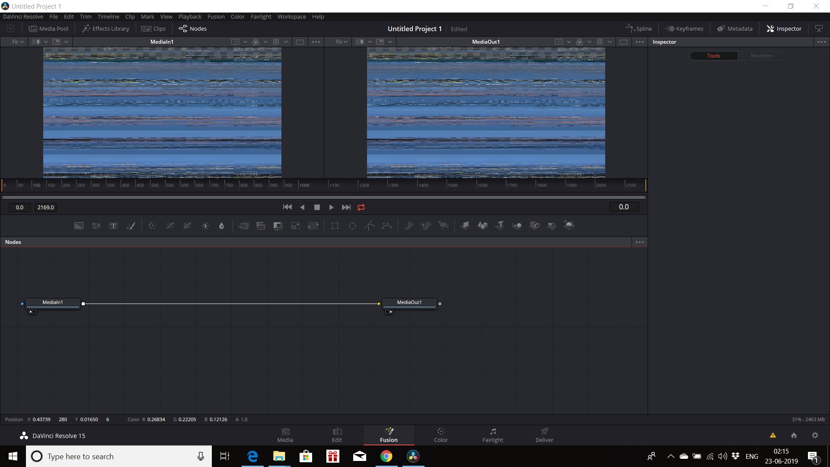Screen dimensions: 830x467
Task: Add a BSpline mask tool
Action: tap(387, 226)
